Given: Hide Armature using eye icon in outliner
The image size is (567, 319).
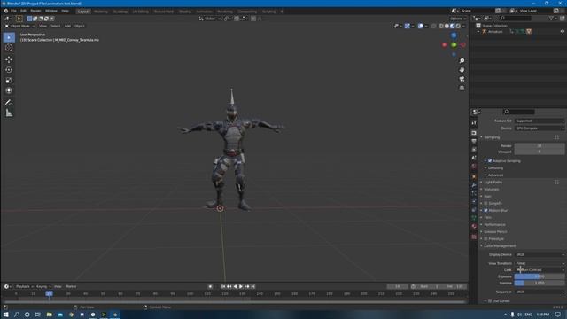Looking at the screenshot, I should pyautogui.click(x=563, y=32).
